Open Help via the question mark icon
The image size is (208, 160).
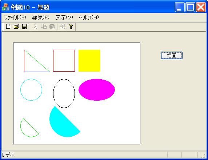pyautogui.click(x=71, y=27)
